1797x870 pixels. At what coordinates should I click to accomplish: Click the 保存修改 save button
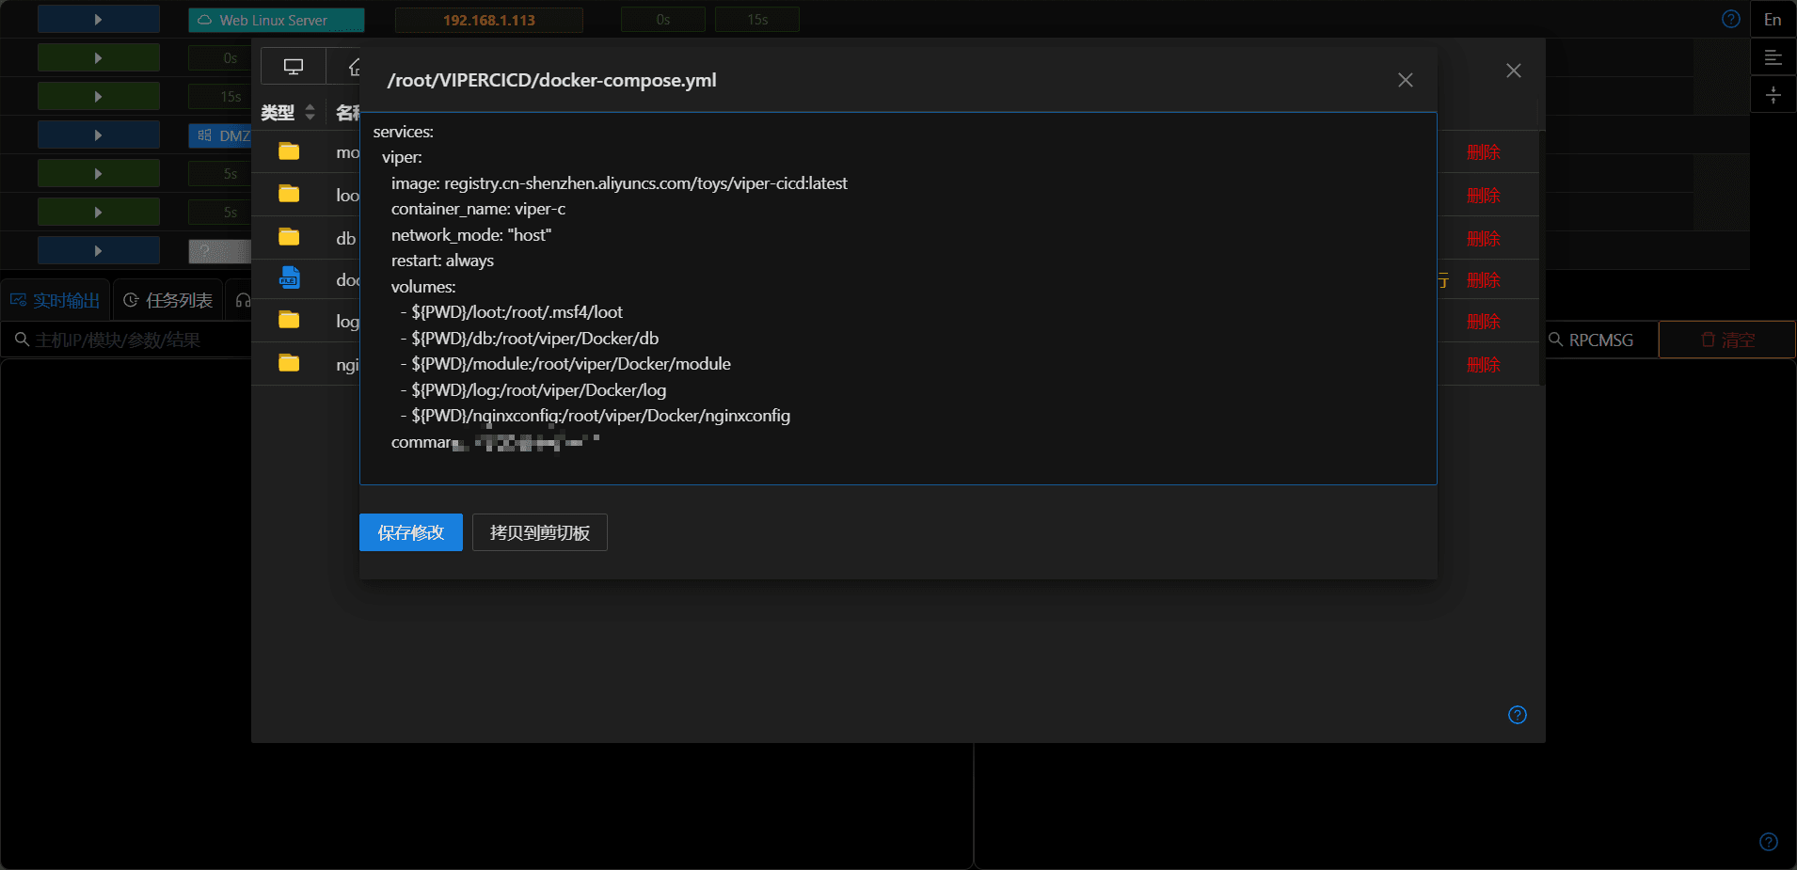411,532
